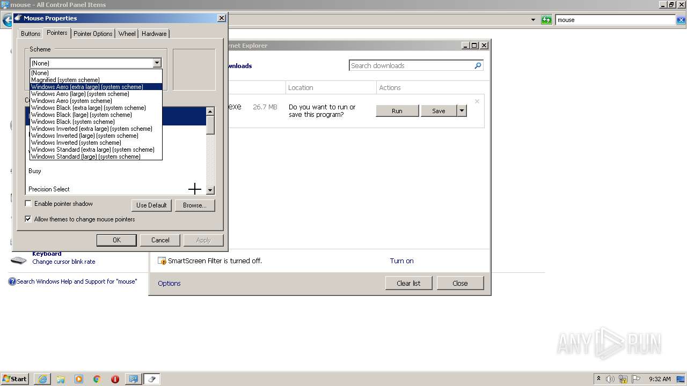Image resolution: width=687 pixels, height=386 pixels.
Task: Choose Magnified (system scheme)
Action: (96, 80)
